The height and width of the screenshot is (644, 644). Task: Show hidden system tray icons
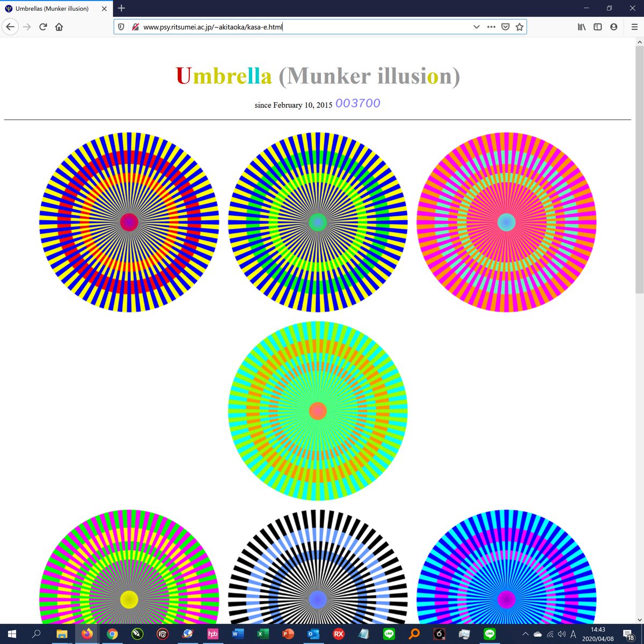tap(525, 634)
